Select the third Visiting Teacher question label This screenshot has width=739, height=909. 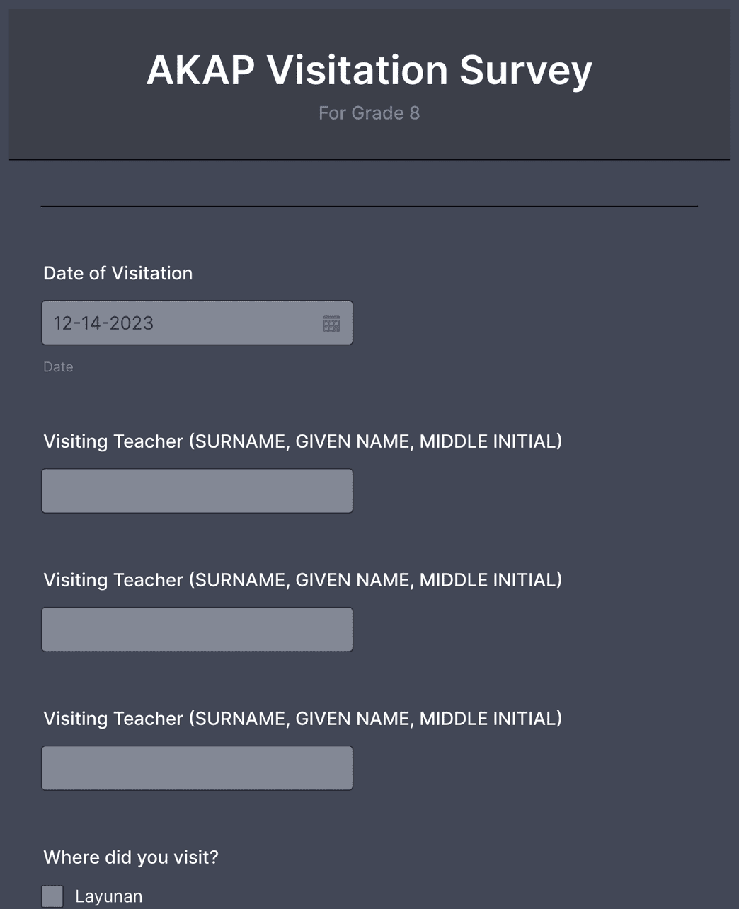click(x=303, y=718)
